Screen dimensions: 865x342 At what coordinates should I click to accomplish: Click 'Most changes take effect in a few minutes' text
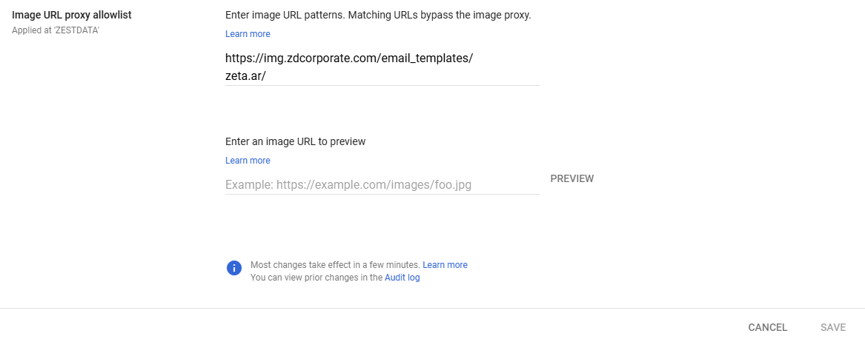coord(336,265)
